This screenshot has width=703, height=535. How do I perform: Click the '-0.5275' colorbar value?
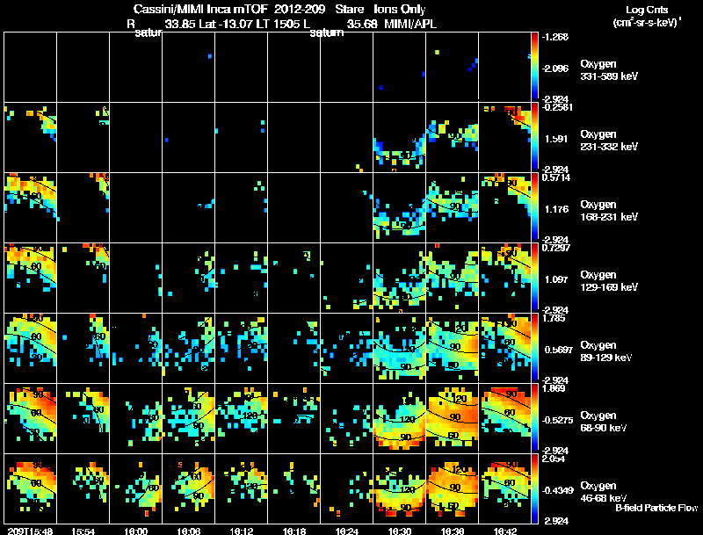pyautogui.click(x=558, y=420)
